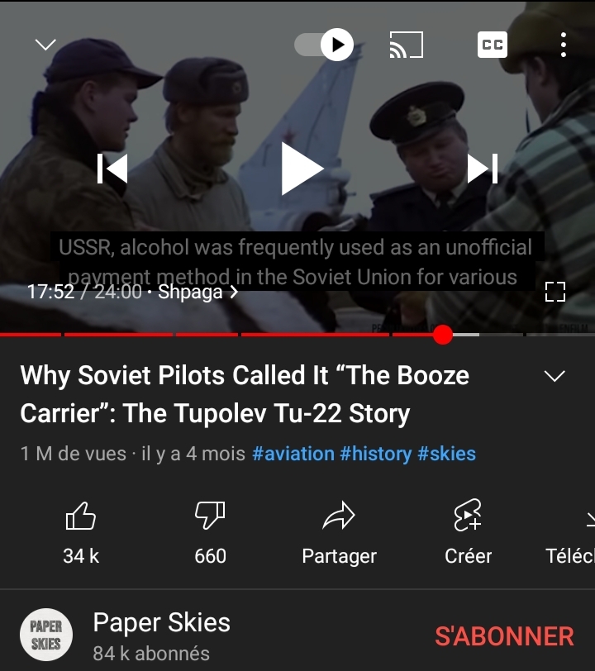Skip to the previous video
Image resolution: width=595 pixels, height=671 pixels.
point(112,169)
